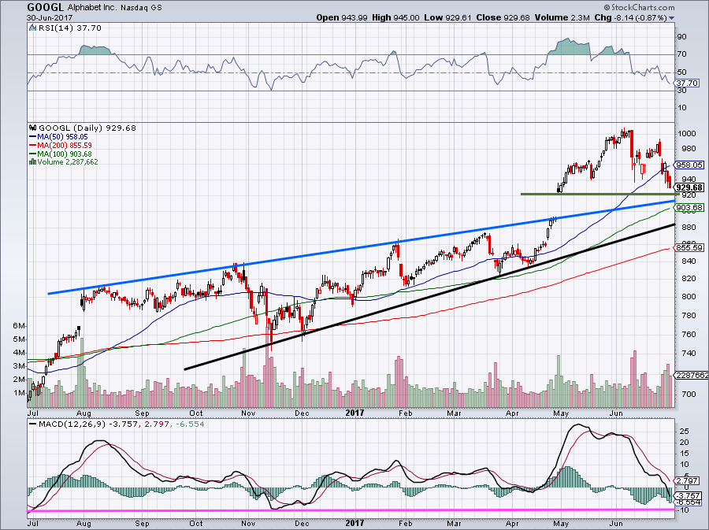Image resolution: width=709 pixels, height=530 pixels.
Task: Click the green MA(100) line swatch in the legend
Action: coord(32,154)
